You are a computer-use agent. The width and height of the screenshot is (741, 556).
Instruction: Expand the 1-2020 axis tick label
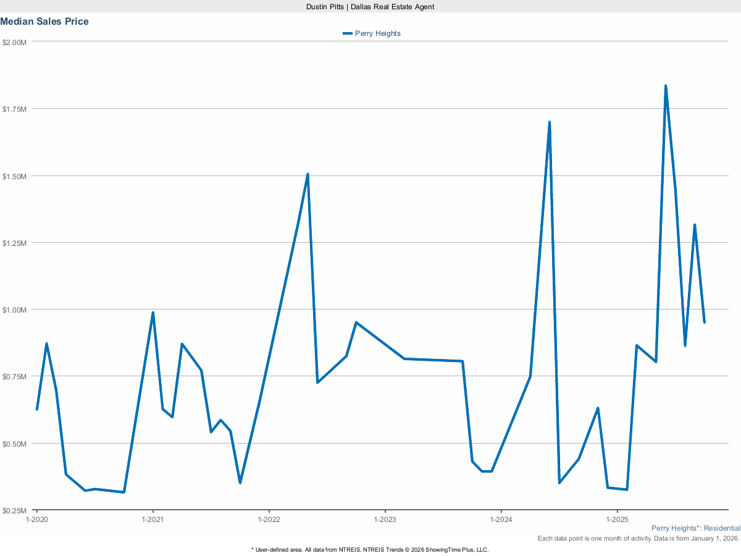pos(36,520)
